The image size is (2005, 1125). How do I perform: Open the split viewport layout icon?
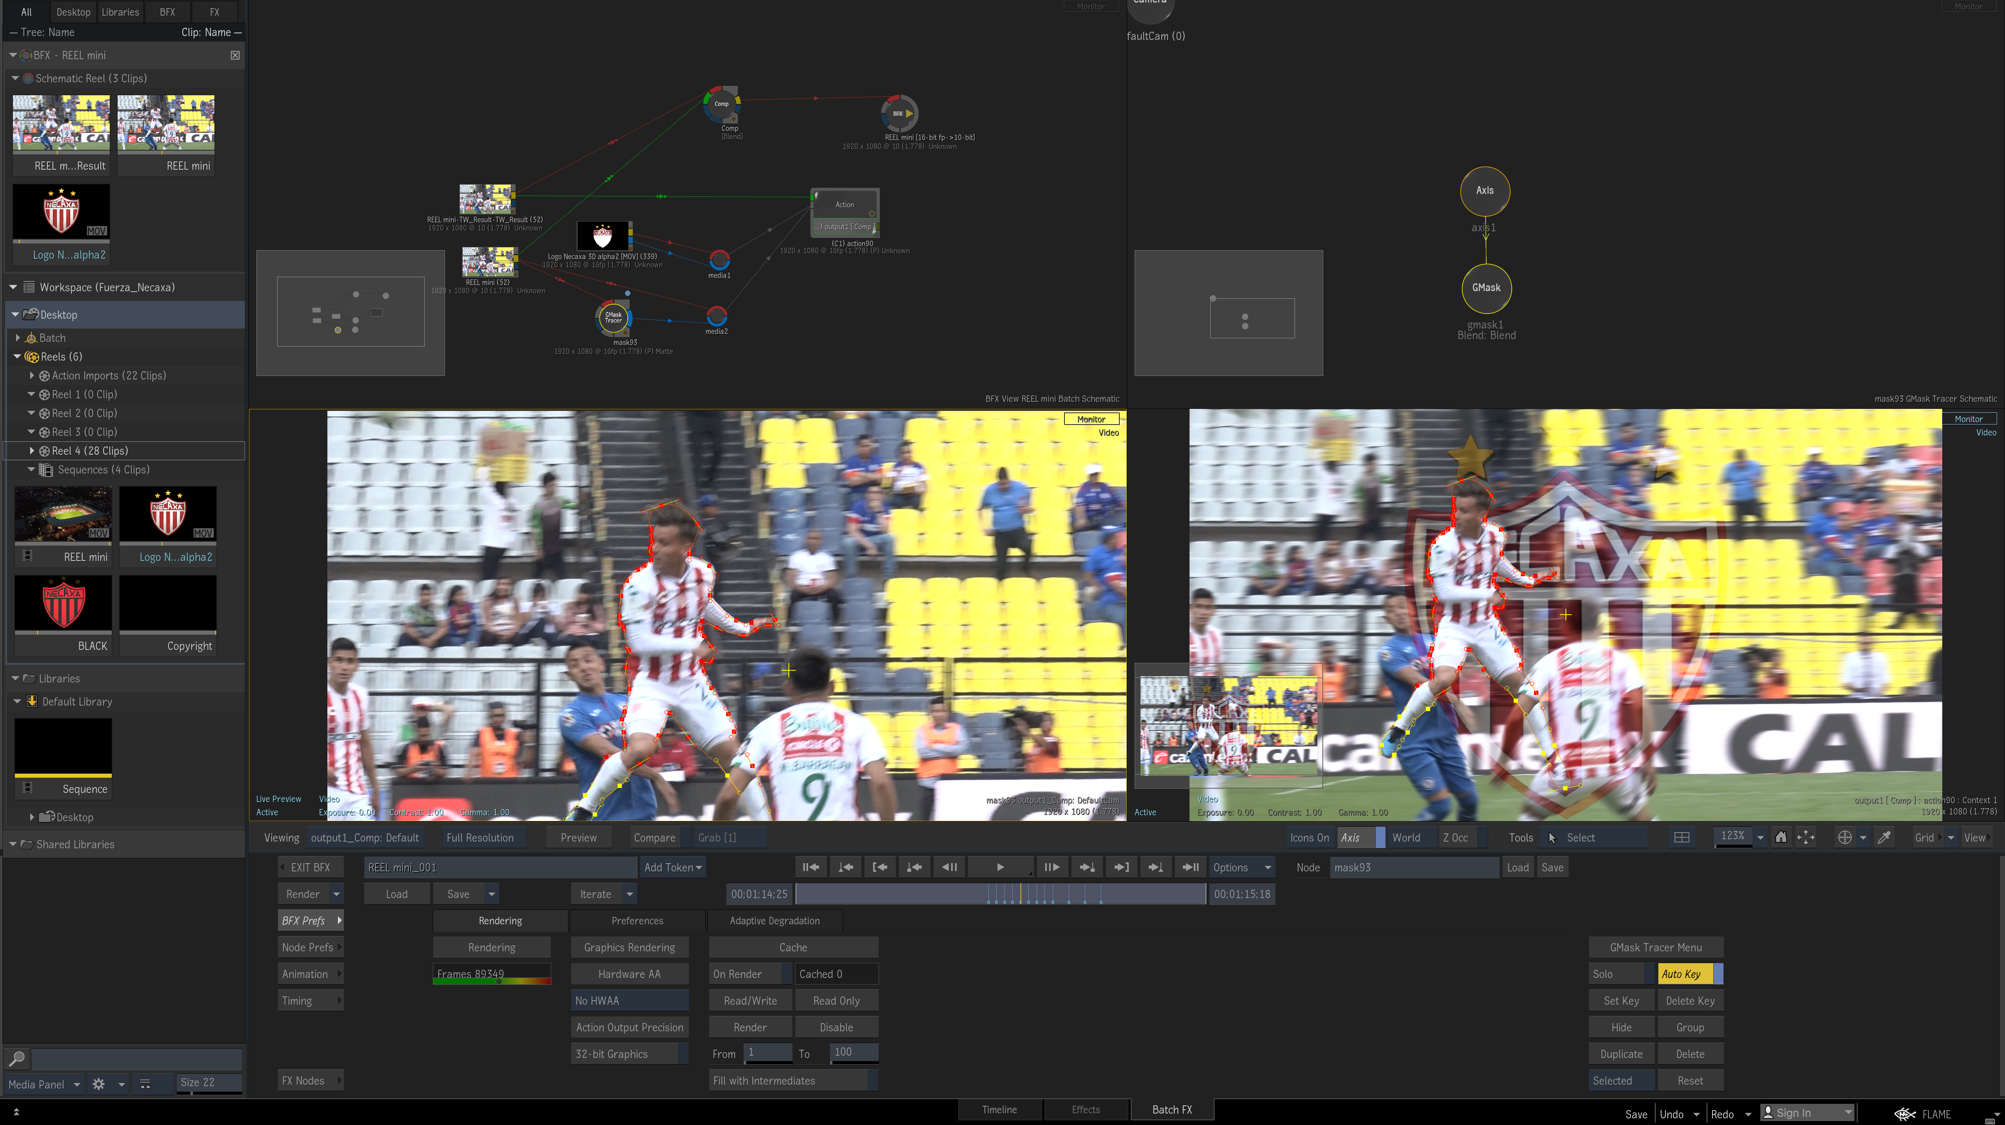pyautogui.click(x=1681, y=837)
